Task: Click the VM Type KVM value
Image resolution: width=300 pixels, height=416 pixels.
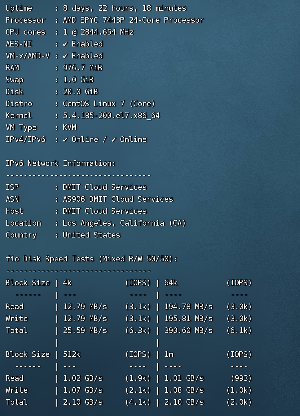Action: click(69, 128)
